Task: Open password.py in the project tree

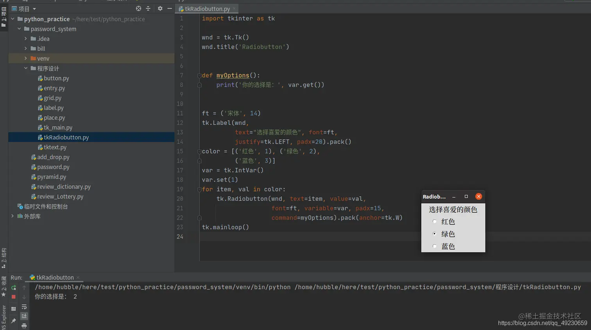Action: point(53,167)
